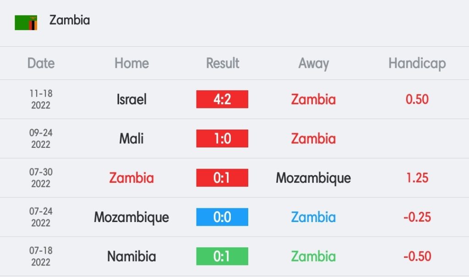The height and width of the screenshot is (277, 469).
Task: Click the Home column header
Action: 131,63
